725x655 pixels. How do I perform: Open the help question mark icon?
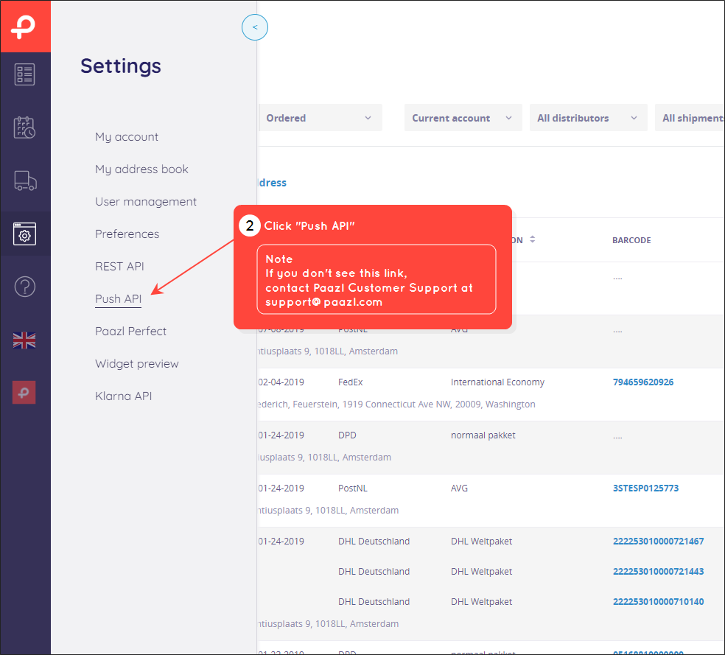(25, 287)
